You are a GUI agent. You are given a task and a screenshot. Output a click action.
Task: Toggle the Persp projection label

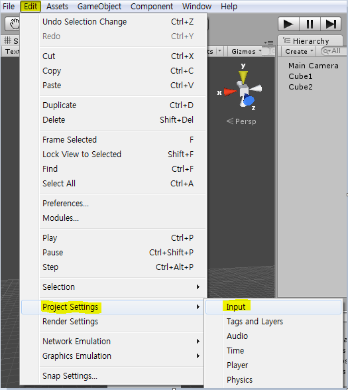(x=241, y=121)
